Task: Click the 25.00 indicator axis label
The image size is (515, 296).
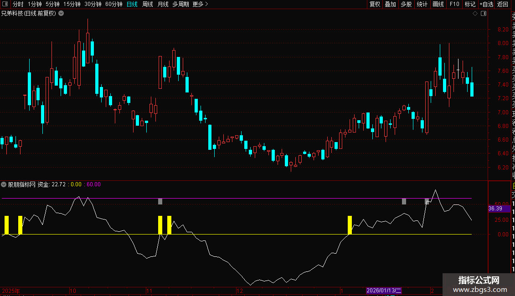Action: 501,220
